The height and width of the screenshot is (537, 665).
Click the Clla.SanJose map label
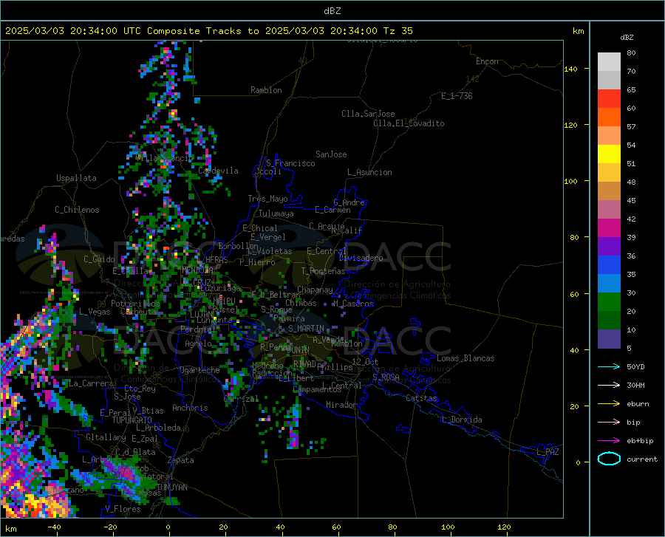pyautogui.click(x=368, y=114)
